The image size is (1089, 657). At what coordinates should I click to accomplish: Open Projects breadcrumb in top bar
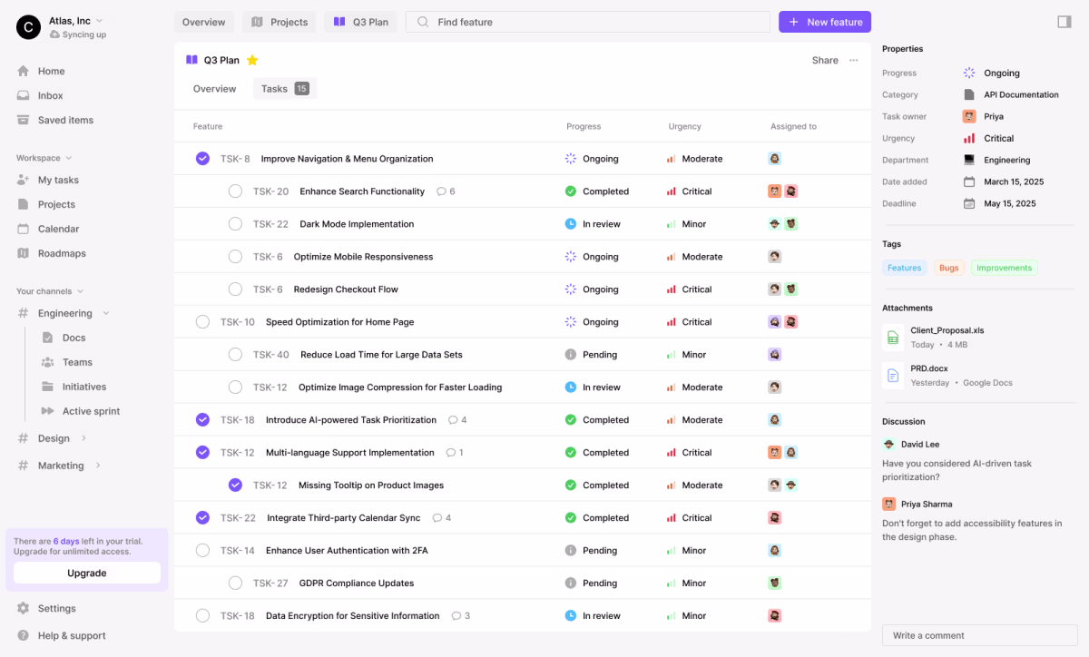pyautogui.click(x=280, y=22)
